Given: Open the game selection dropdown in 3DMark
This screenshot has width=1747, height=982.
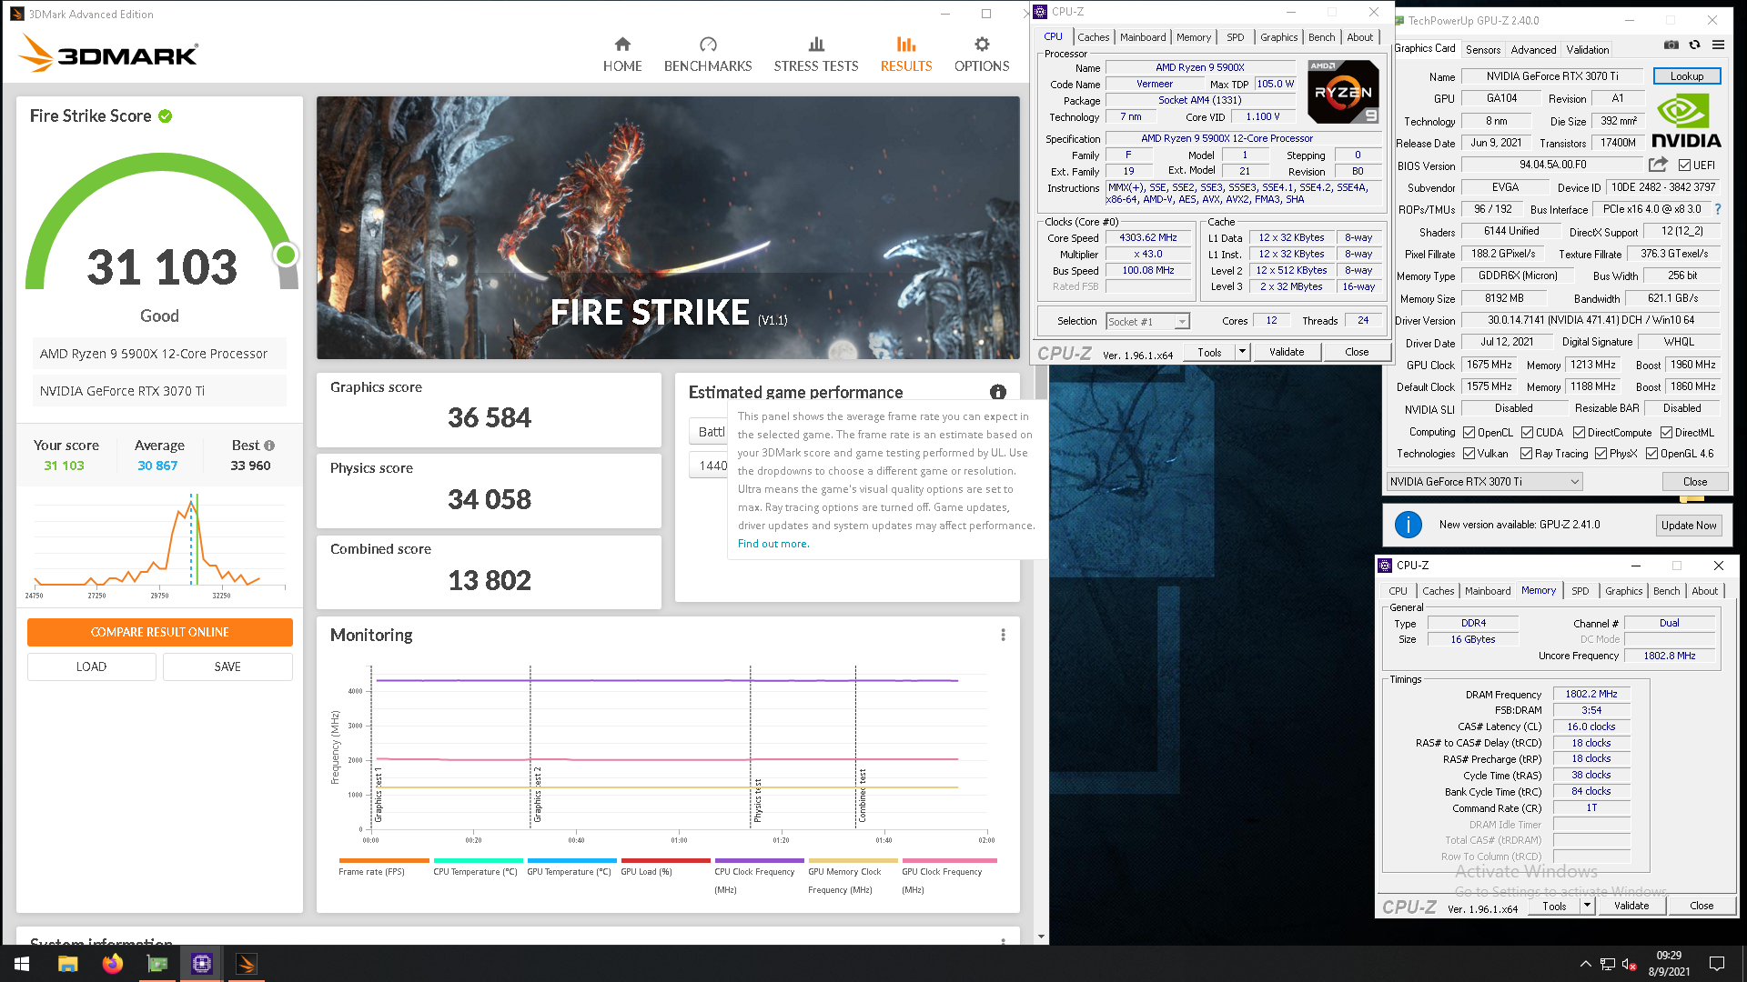Looking at the screenshot, I should tap(710, 431).
